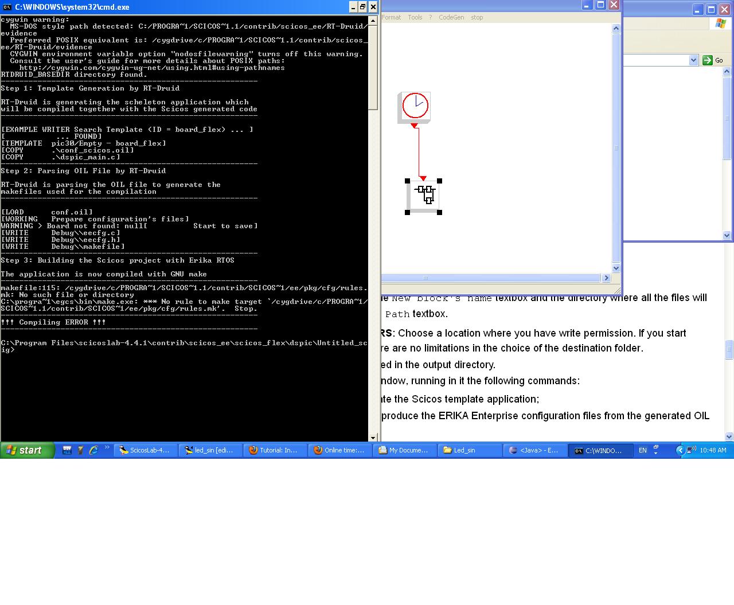This screenshot has height=605, width=734.
Task: Maximize the Scicos diagram window
Action: pyautogui.click(x=600, y=5)
